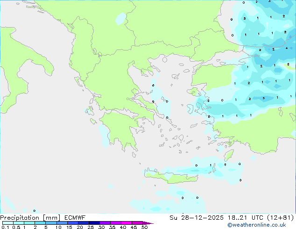
Task: Click the legend label "10"
Action: pyautogui.click(x=58, y=227)
